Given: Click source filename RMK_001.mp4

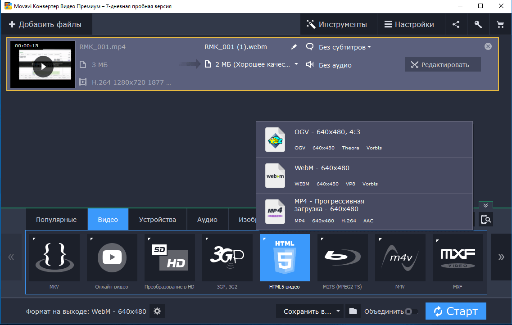Looking at the screenshot, I should click(102, 47).
